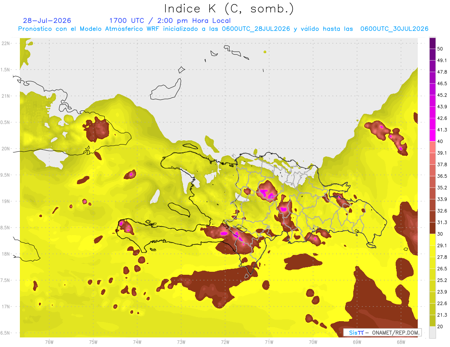Select the 'SisTT - ONAMET/REP.DOM.' credit label
Image resolution: width=450 pixels, height=347 pixels.
tap(383, 332)
